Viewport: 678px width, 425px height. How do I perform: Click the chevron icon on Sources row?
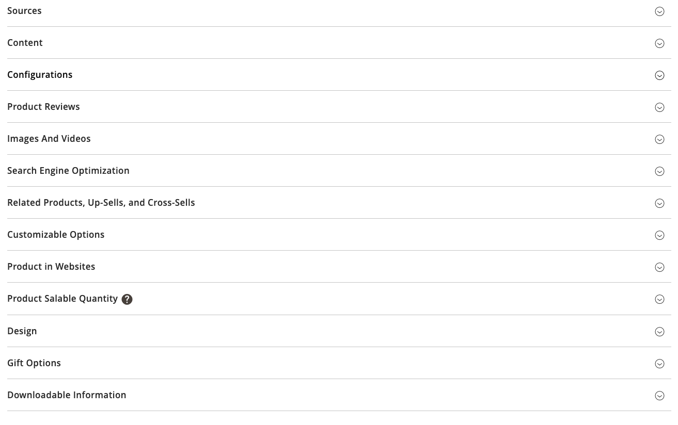click(659, 11)
